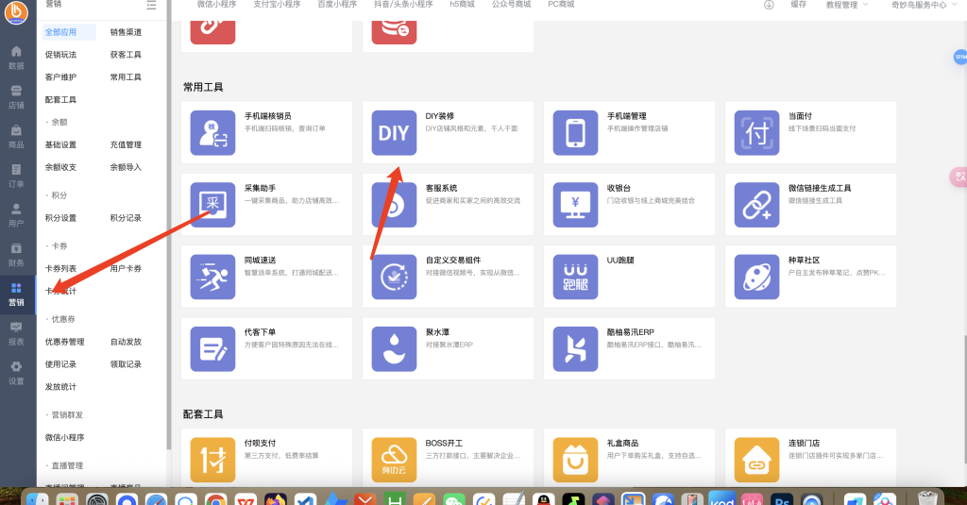Click the 销售渠道 submenu link
This screenshot has width=967, height=505.
127,33
